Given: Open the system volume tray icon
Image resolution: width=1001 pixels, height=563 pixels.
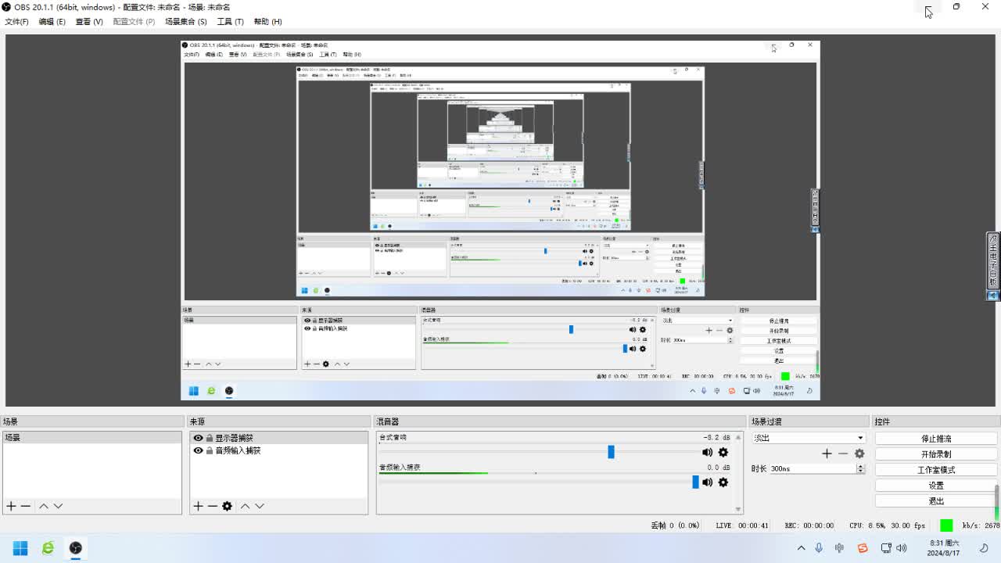Looking at the screenshot, I should pyautogui.click(x=901, y=548).
